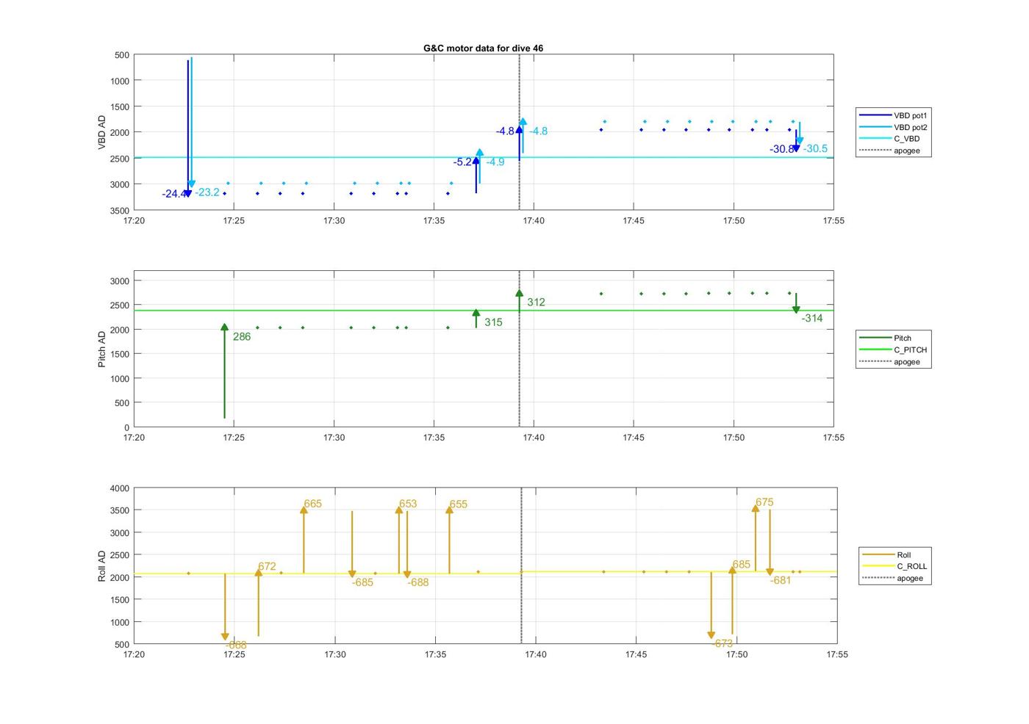Click the dark blue '-4.8' VBD pot1 label
Screen dimensions: 1029x724
pyautogui.click(x=505, y=131)
